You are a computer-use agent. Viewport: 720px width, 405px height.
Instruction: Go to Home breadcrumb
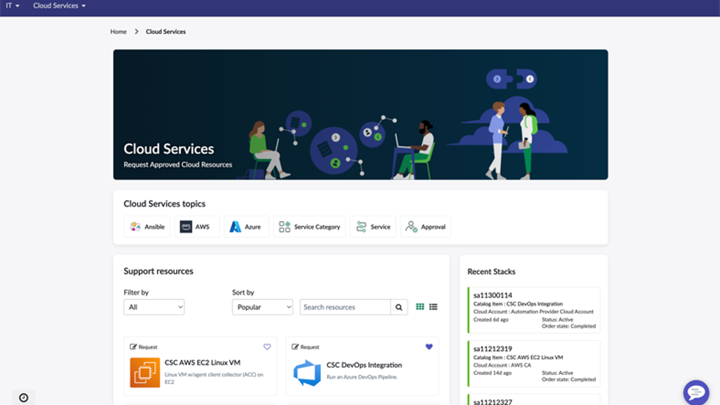point(119,32)
